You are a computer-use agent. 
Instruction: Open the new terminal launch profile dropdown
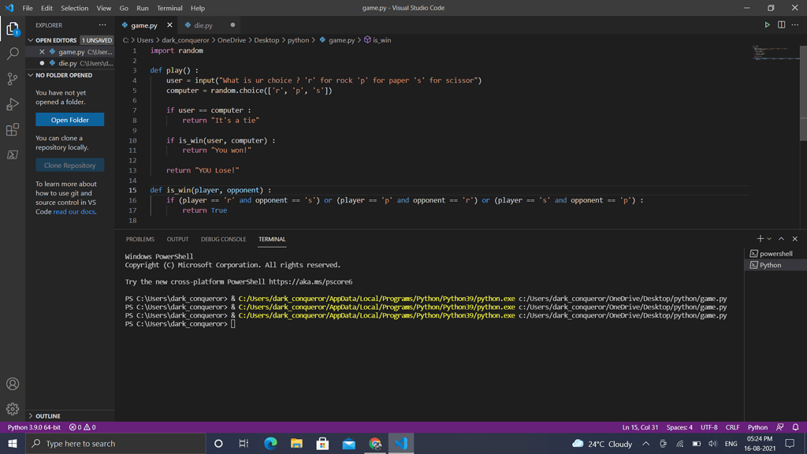coord(769,239)
